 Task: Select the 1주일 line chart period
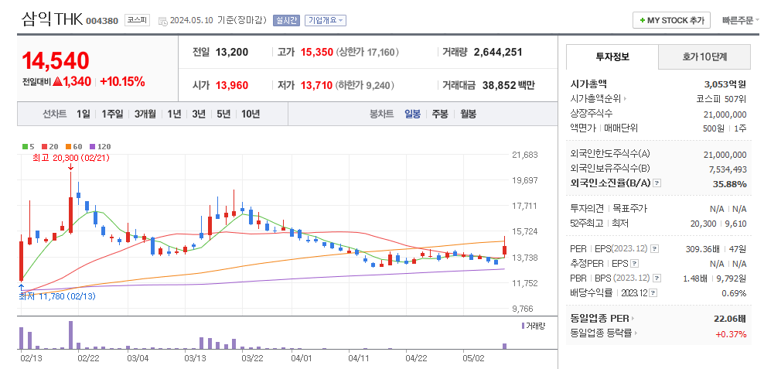(x=113, y=114)
